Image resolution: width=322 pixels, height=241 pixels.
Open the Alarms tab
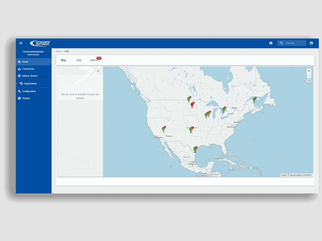tap(94, 60)
